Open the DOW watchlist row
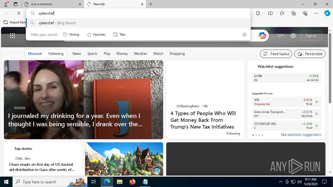This screenshot has height=187, width=333. click(x=286, y=78)
